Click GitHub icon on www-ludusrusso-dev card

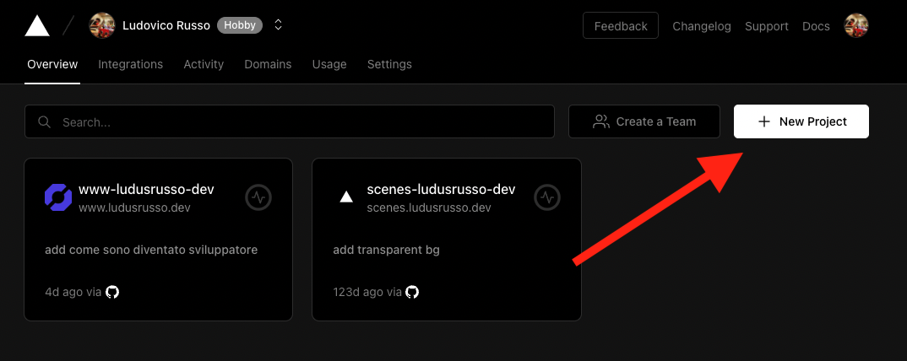pos(112,292)
